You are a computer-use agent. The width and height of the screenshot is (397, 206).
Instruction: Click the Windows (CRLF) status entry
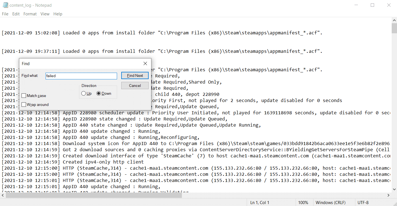tap(331, 203)
